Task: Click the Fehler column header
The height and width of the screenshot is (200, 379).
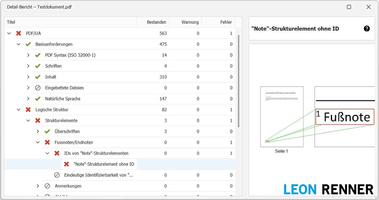Action: (226, 22)
